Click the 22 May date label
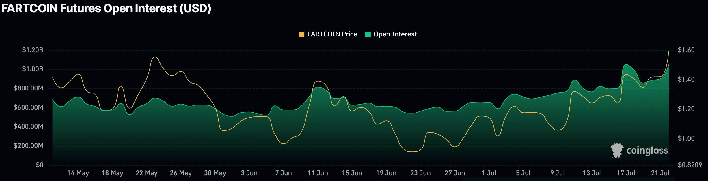708x181 pixels. 147,173
